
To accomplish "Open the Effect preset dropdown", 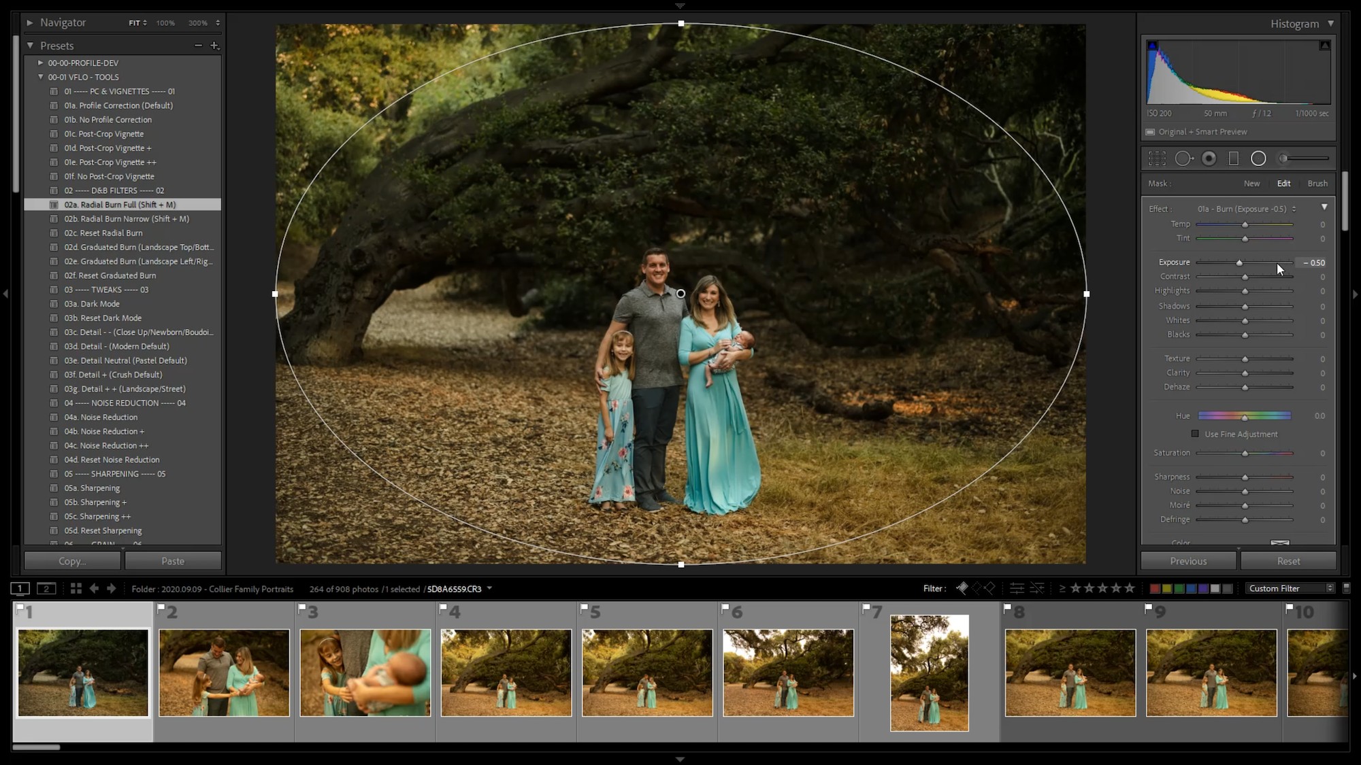I will click(x=1247, y=209).
